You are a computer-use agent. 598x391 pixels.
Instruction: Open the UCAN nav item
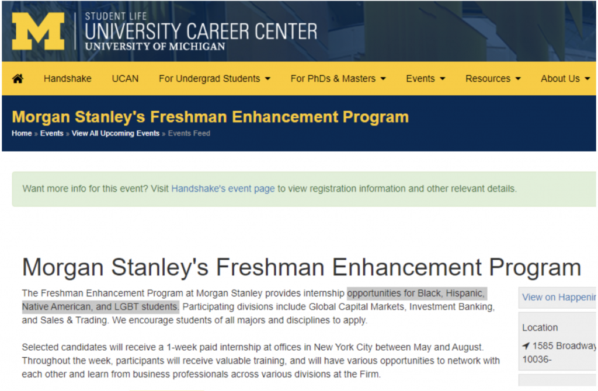pos(125,79)
